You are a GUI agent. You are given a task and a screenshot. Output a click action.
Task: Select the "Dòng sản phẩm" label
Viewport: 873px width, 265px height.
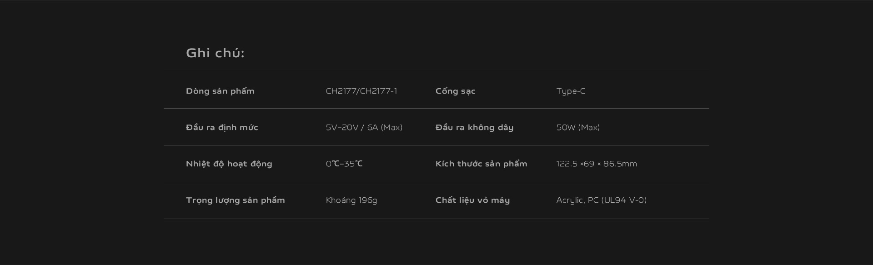coord(220,91)
